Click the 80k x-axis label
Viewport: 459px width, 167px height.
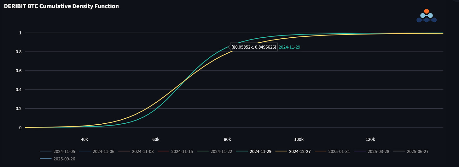pyautogui.click(x=227, y=139)
